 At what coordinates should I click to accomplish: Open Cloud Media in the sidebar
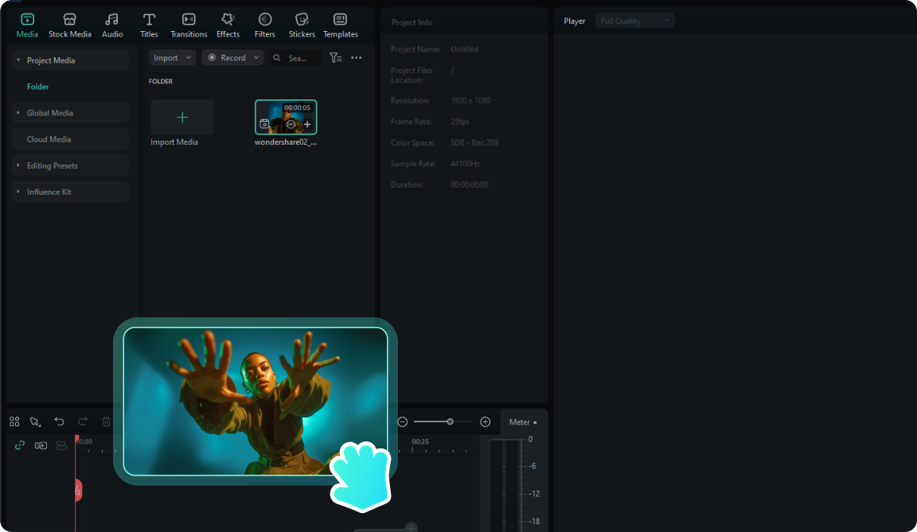[x=70, y=139]
